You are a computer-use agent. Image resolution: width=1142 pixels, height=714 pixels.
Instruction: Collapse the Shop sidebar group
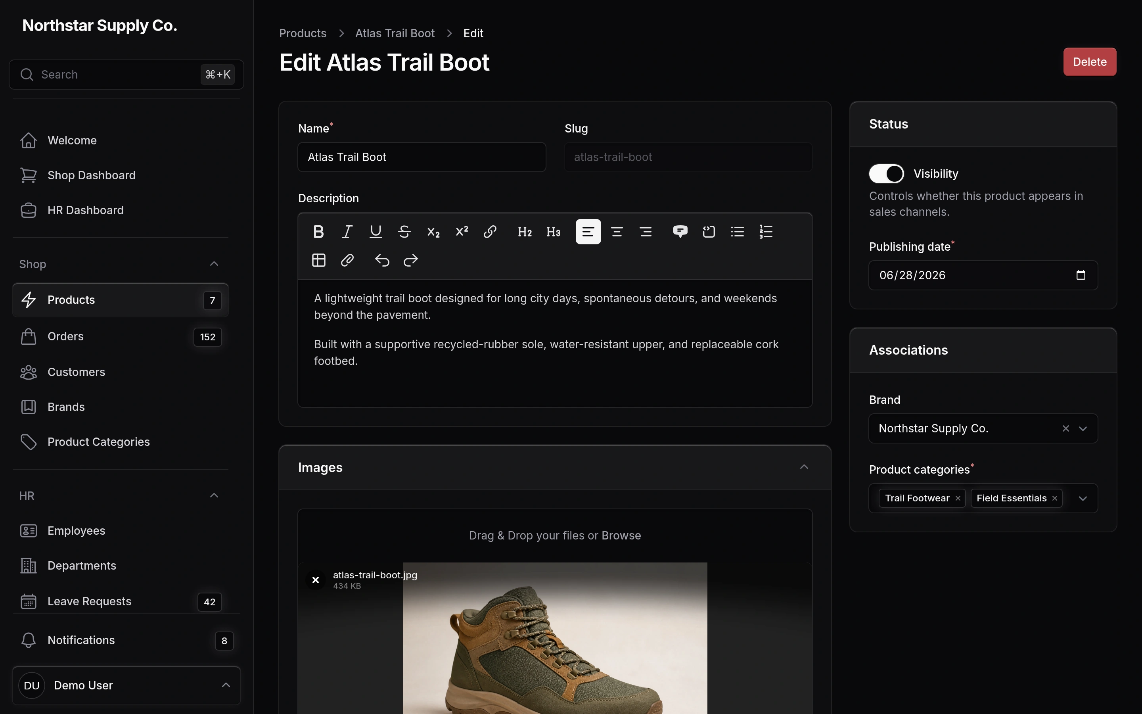(214, 264)
